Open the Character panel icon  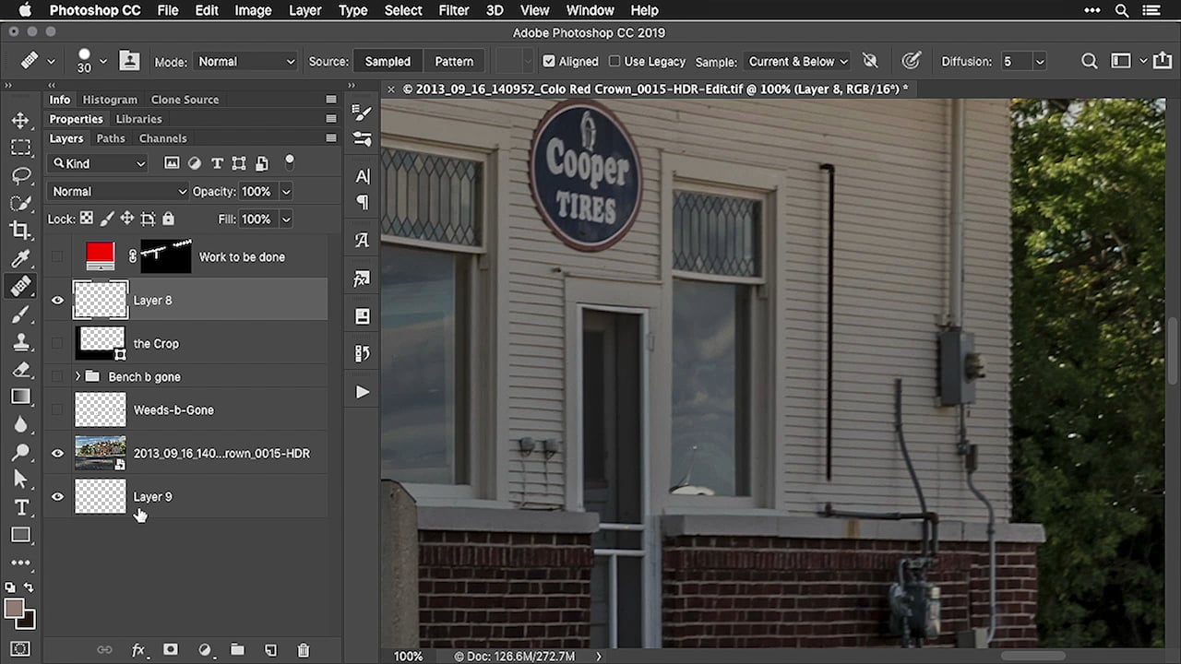362,175
